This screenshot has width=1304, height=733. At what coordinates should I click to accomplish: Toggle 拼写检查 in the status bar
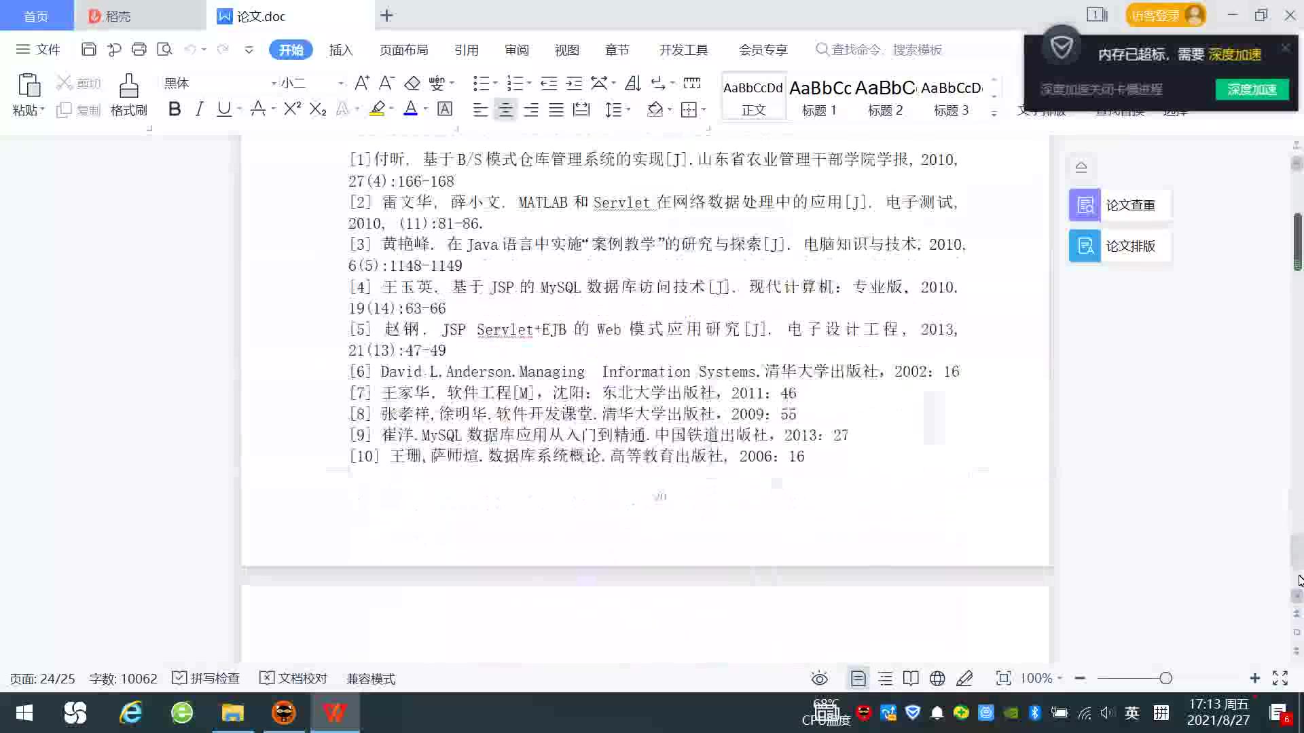click(x=206, y=678)
